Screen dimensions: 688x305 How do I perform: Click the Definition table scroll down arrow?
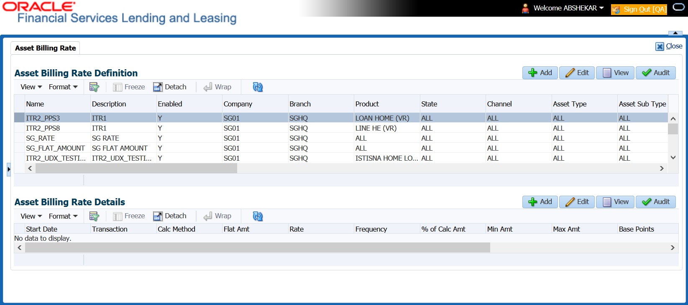pyautogui.click(x=673, y=158)
